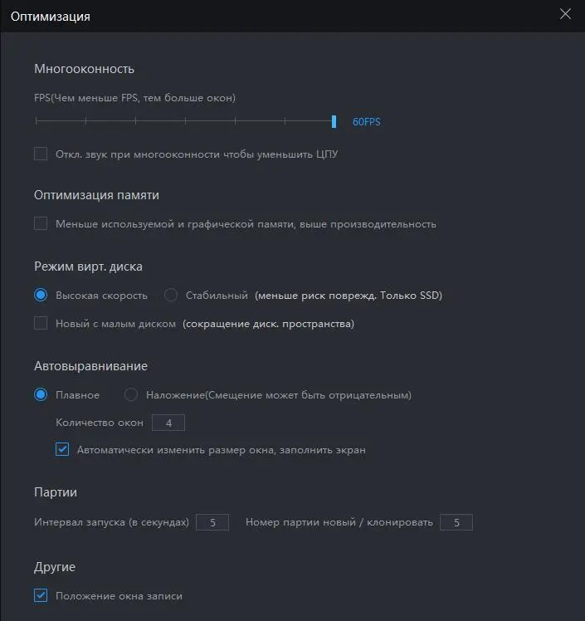Disable 'Положение окна записи' checkbox
Image resolution: width=585 pixels, height=621 pixels.
tap(41, 595)
